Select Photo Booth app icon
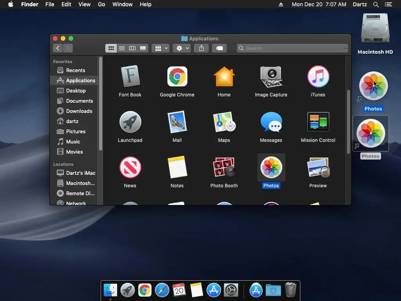 [224, 167]
